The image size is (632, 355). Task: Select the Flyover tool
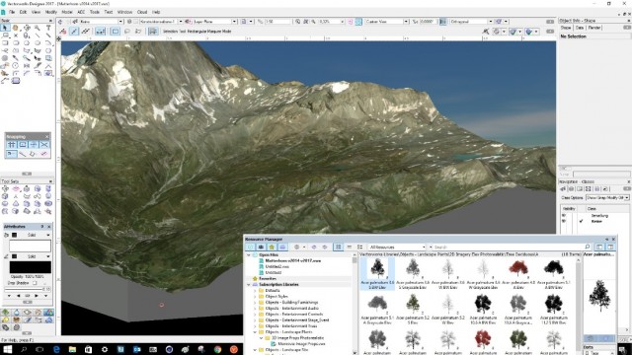(27, 28)
